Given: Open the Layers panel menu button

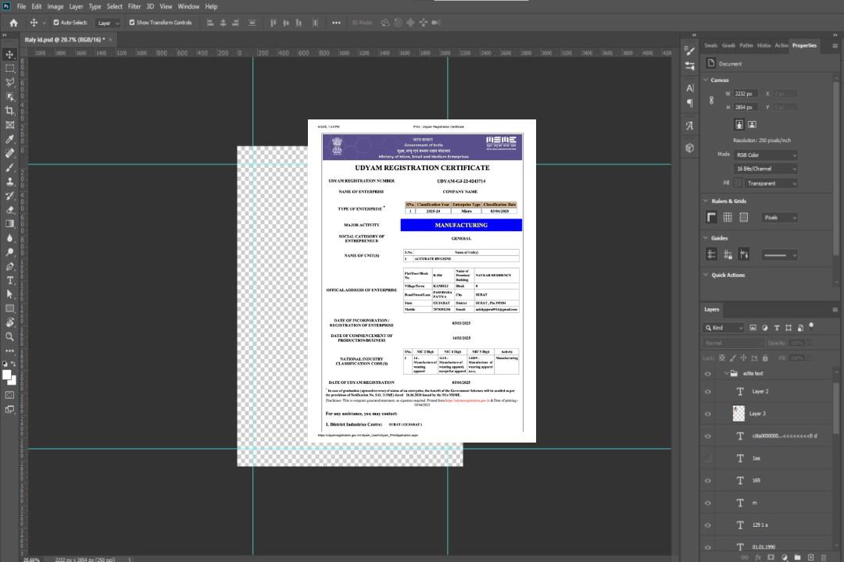Looking at the screenshot, I should tap(835, 310).
